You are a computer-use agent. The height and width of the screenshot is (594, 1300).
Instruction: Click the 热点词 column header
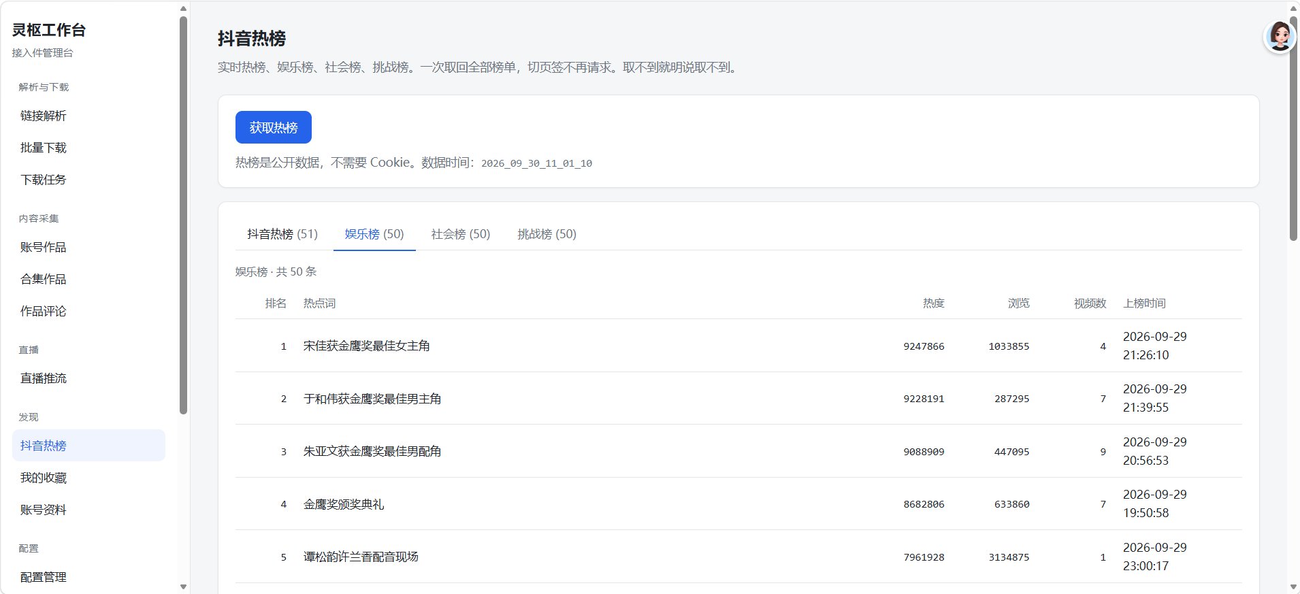(x=319, y=303)
